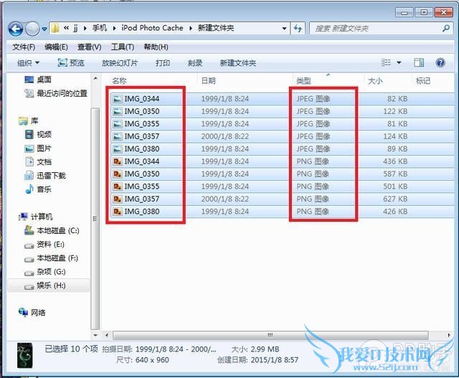Open the 迅雷下载 library
The image size is (459, 378).
coord(45,176)
